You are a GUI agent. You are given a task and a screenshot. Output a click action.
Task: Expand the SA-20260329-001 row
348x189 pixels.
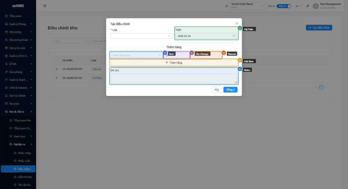(57, 69)
